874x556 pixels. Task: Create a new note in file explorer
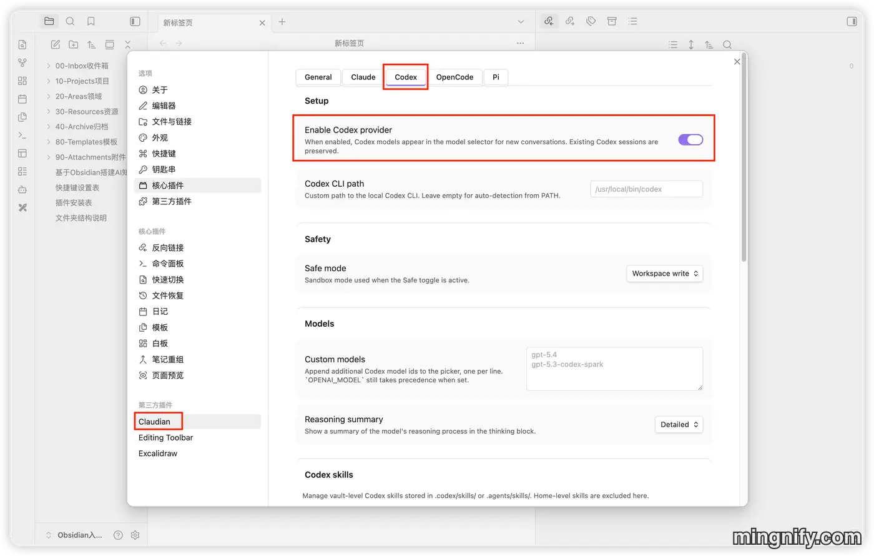56,44
